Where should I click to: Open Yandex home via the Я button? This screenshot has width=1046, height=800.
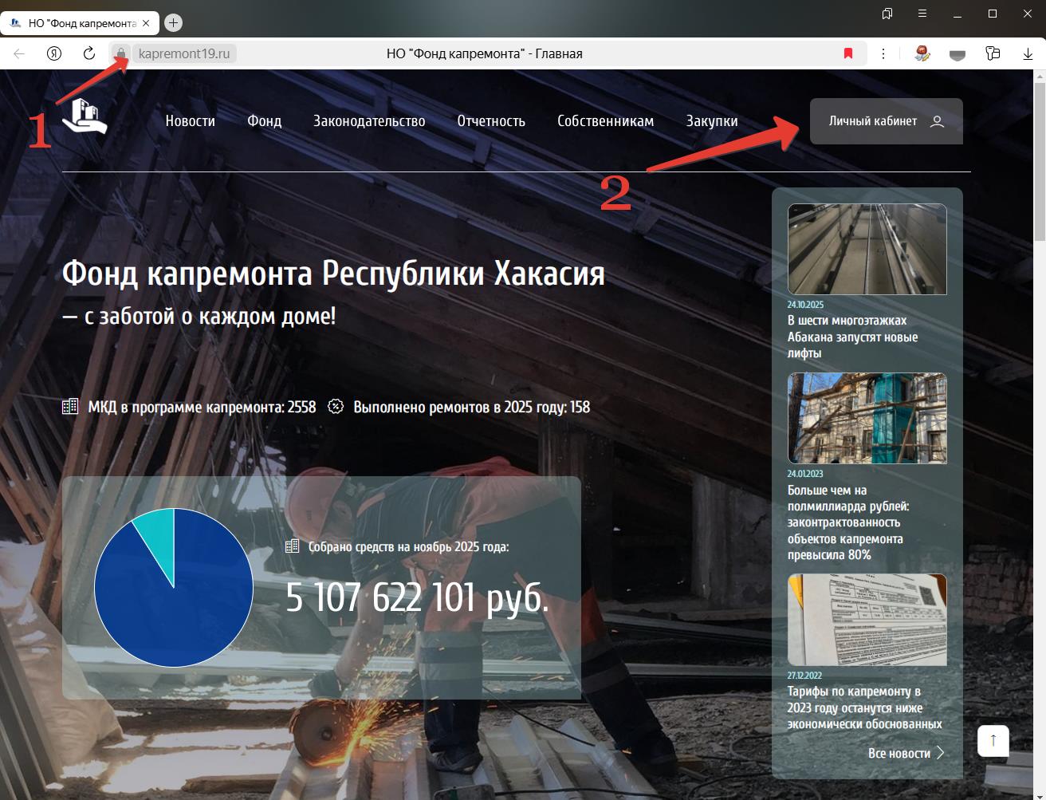(x=54, y=53)
